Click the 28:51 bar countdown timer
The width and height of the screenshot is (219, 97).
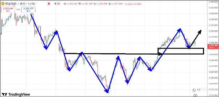coord(211,47)
